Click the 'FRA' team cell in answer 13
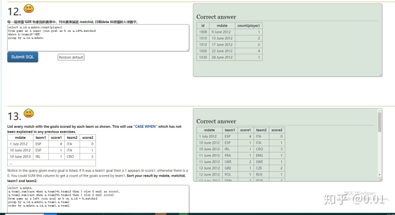The height and width of the screenshot is (215, 395). click(x=230, y=155)
